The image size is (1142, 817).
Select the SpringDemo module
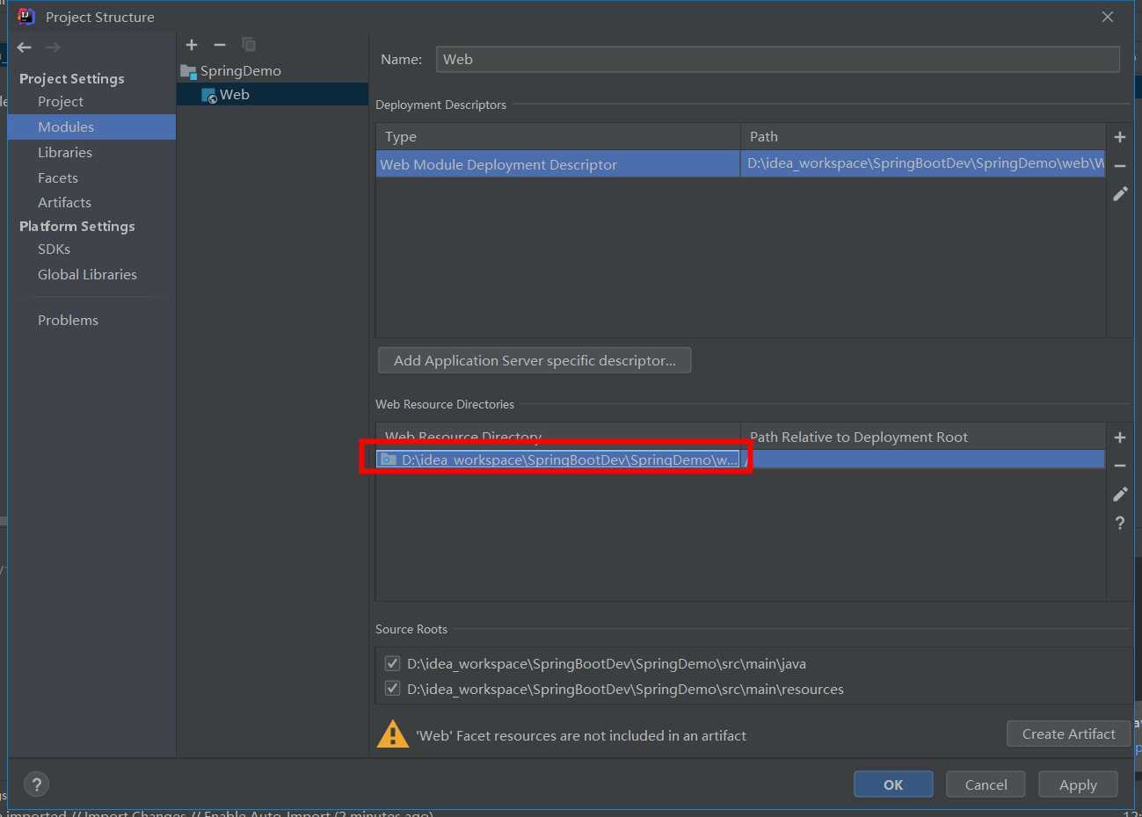pyautogui.click(x=241, y=70)
